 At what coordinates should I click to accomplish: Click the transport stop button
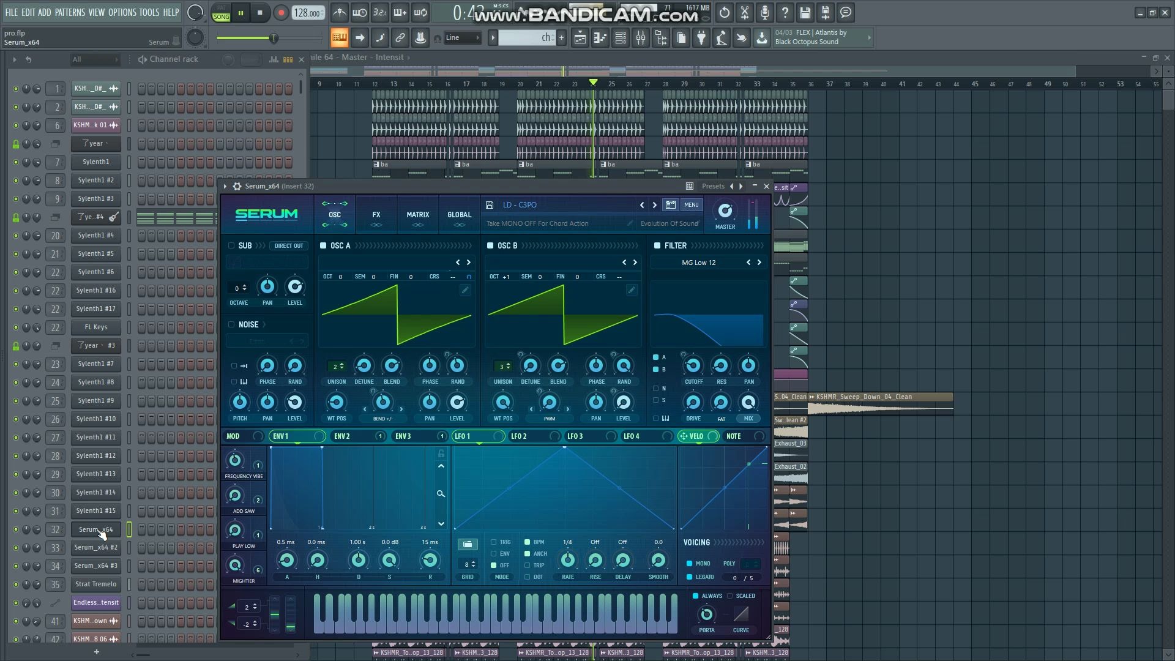click(259, 13)
